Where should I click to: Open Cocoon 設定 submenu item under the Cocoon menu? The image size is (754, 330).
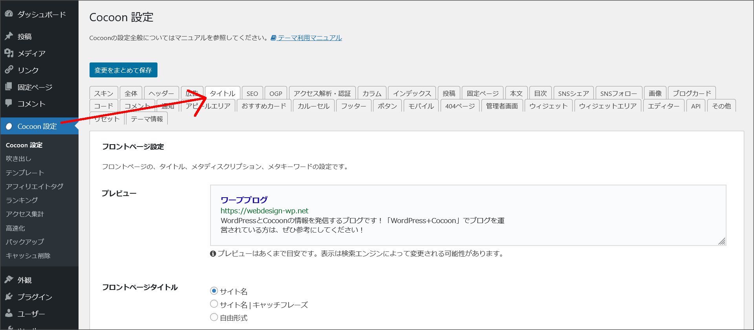24,145
